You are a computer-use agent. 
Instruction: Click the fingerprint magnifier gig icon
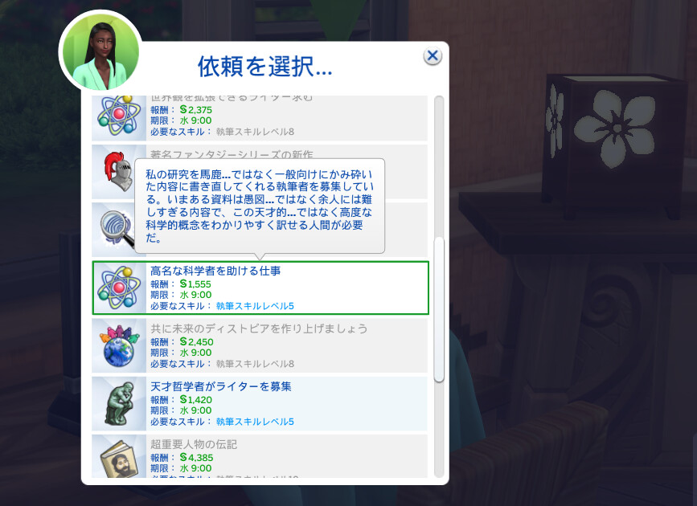[118, 230]
